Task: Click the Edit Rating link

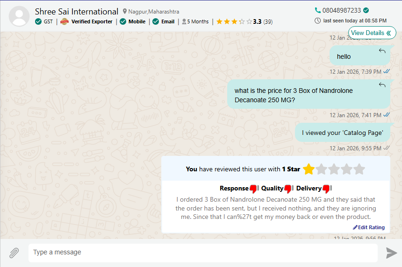Action: 369,227
